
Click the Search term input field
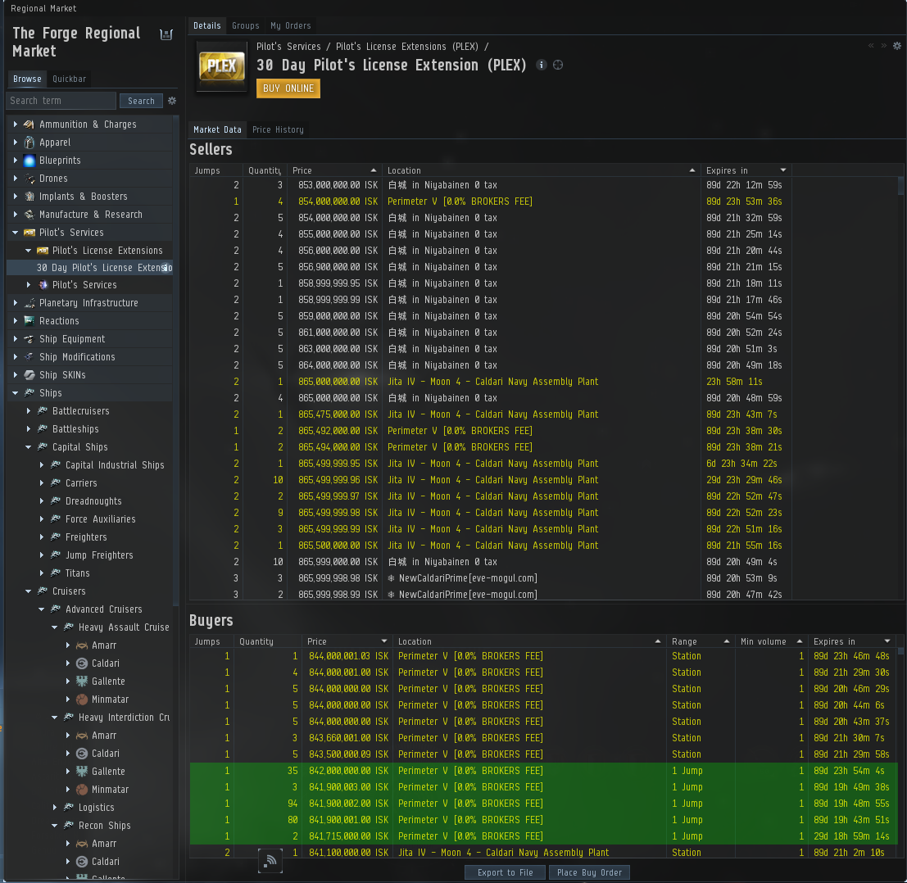coord(61,101)
